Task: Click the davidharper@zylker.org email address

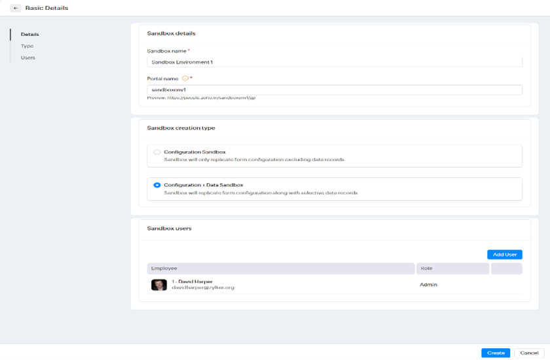Action: [x=203, y=287]
